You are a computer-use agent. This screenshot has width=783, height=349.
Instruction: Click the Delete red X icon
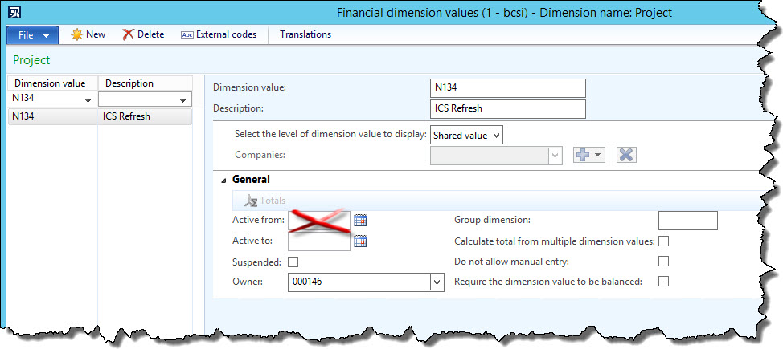pyautogui.click(x=129, y=34)
